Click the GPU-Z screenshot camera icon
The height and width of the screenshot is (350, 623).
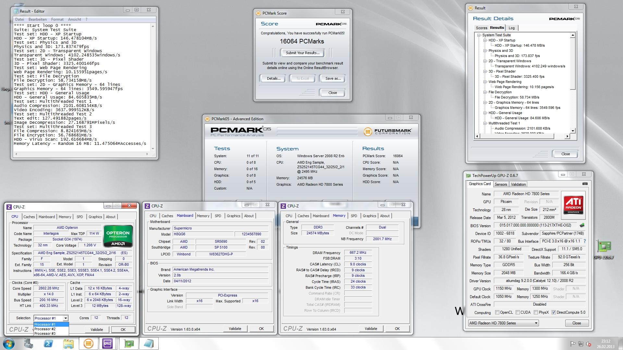[585, 184]
